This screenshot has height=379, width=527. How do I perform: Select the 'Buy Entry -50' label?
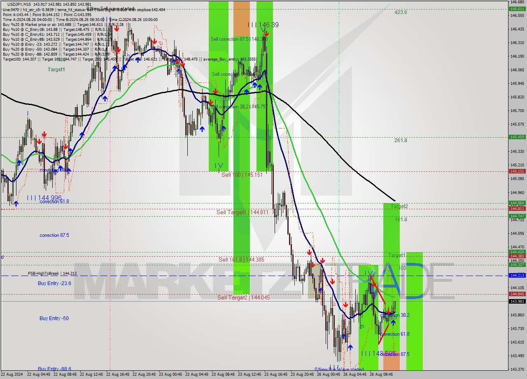(54, 318)
